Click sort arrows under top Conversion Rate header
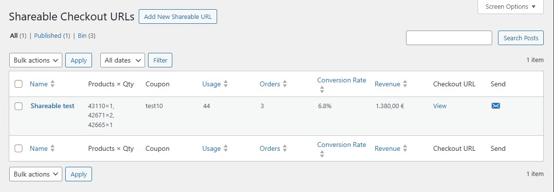 322,90
